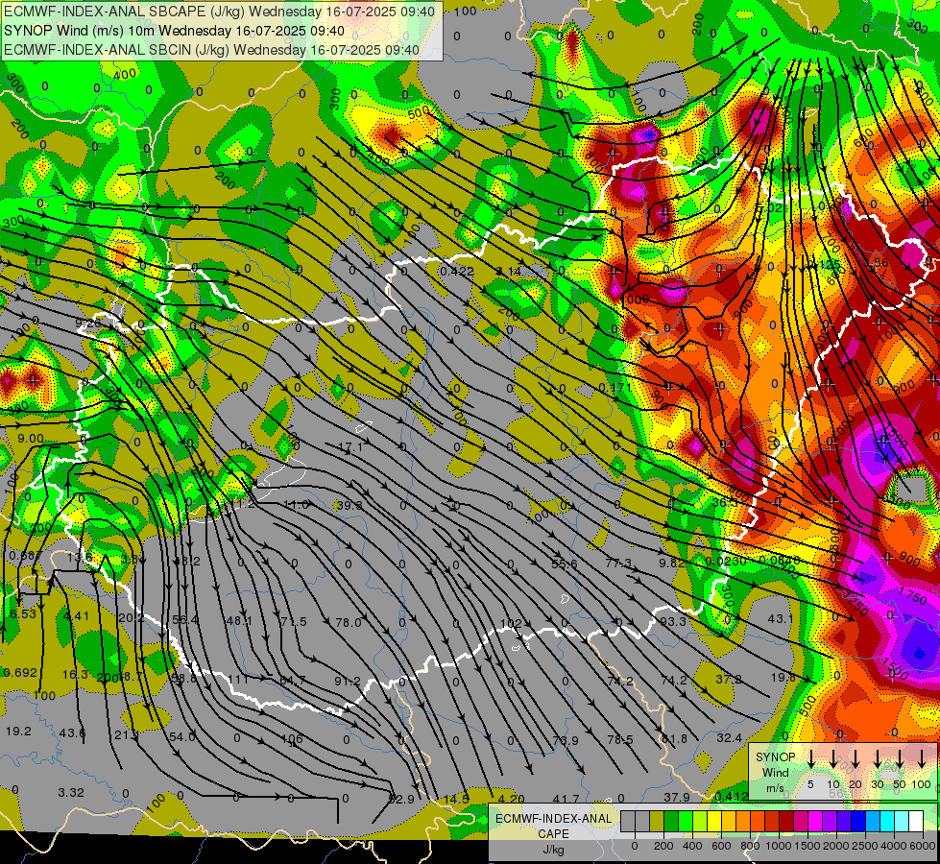The height and width of the screenshot is (864, 940).
Task: Click the 50 m/s wind arrow in legend
Action: click(x=900, y=759)
